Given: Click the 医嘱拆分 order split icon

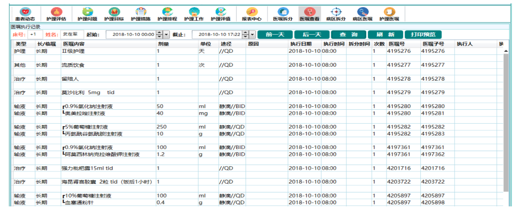Looking at the screenshot, I should 282,14.
